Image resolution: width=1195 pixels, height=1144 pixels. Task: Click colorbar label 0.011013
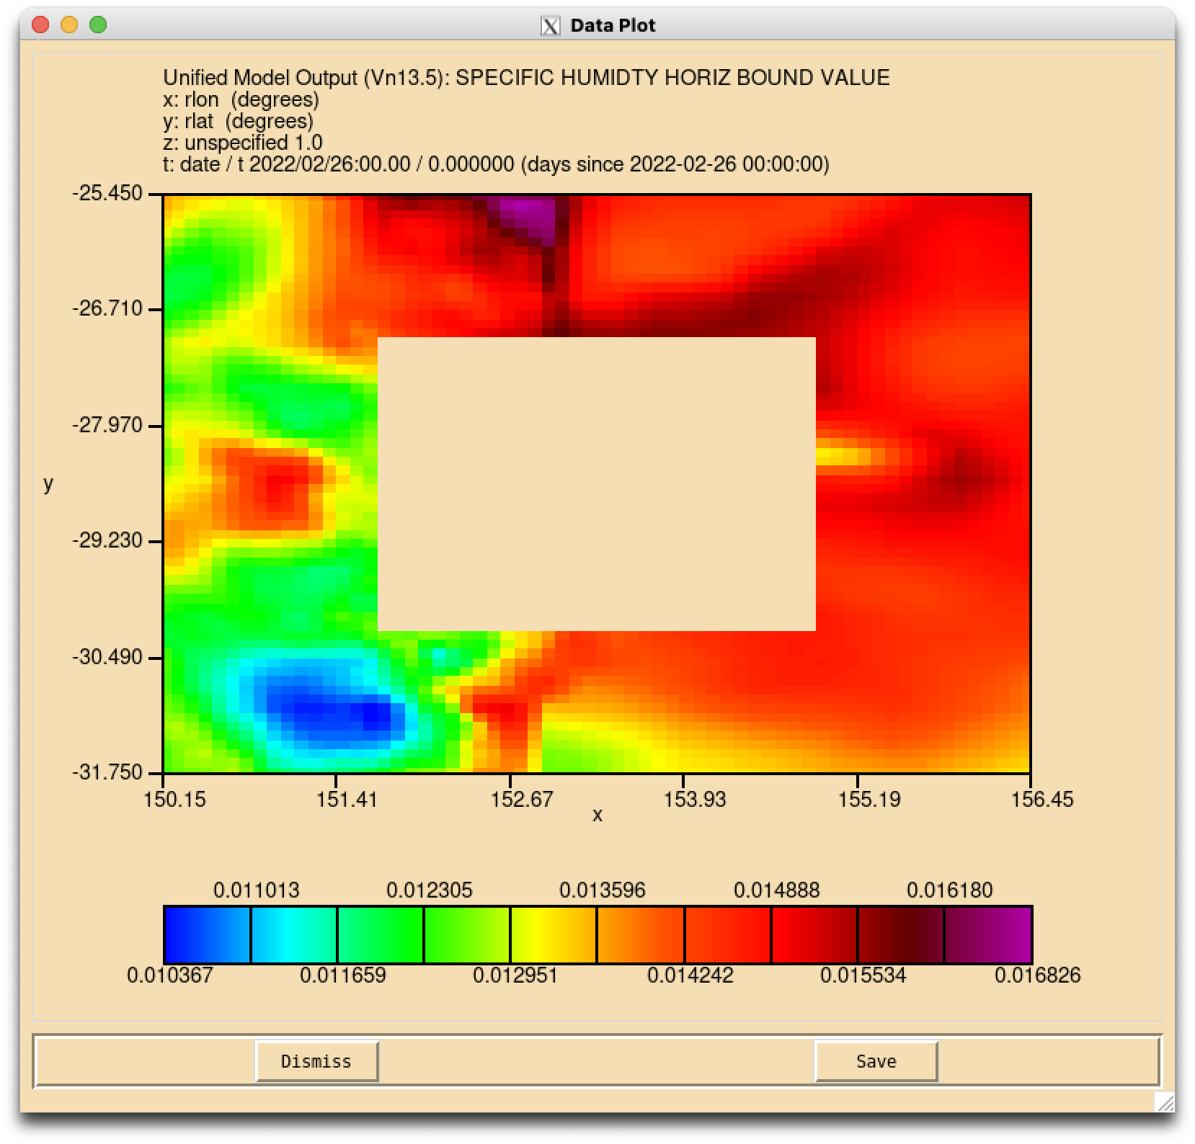click(256, 890)
